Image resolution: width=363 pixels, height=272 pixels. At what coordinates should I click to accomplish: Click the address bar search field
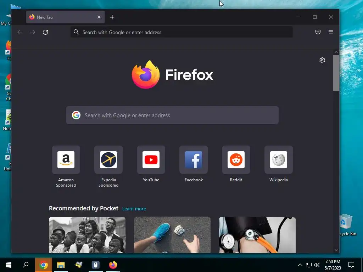(x=181, y=32)
